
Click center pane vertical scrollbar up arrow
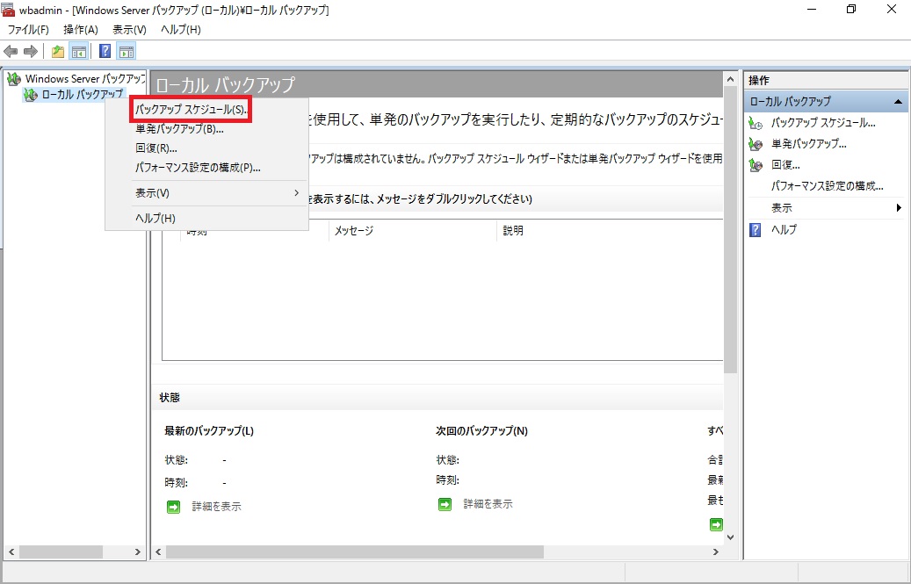tap(730, 78)
